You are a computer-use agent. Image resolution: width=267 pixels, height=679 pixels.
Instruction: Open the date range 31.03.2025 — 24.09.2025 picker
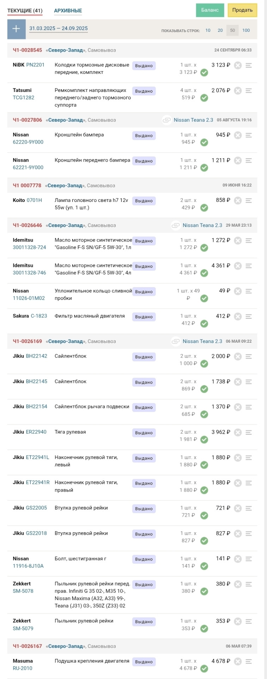pyautogui.click(x=59, y=29)
